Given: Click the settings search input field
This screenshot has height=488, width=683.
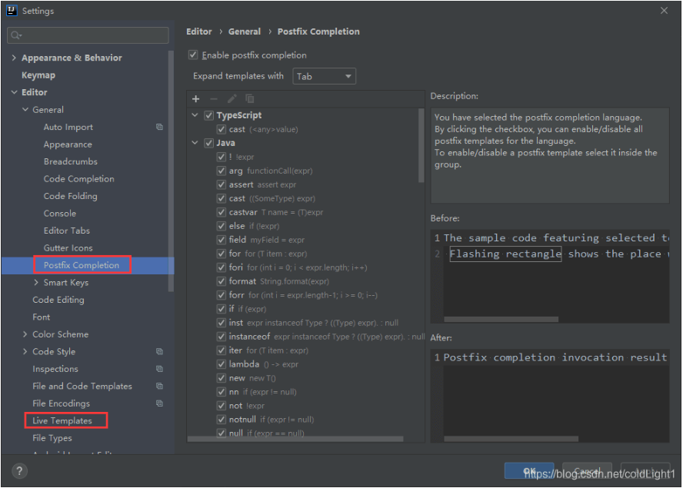Looking at the screenshot, I should coord(88,35).
